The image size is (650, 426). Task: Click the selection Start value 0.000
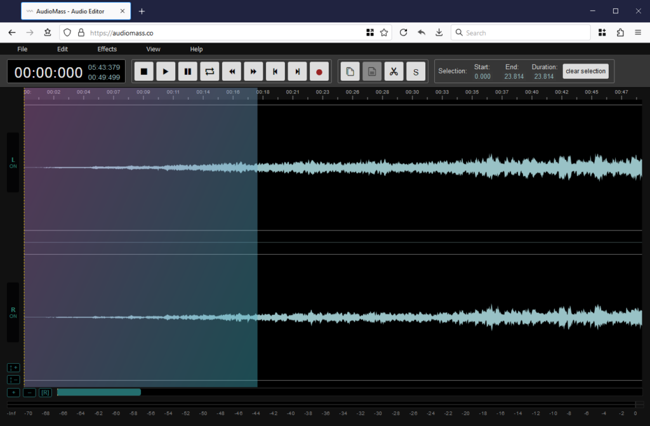coord(482,76)
